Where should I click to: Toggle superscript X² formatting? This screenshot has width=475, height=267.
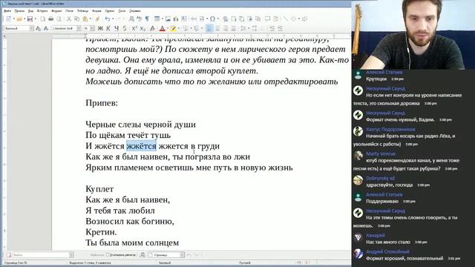(x=134, y=28)
